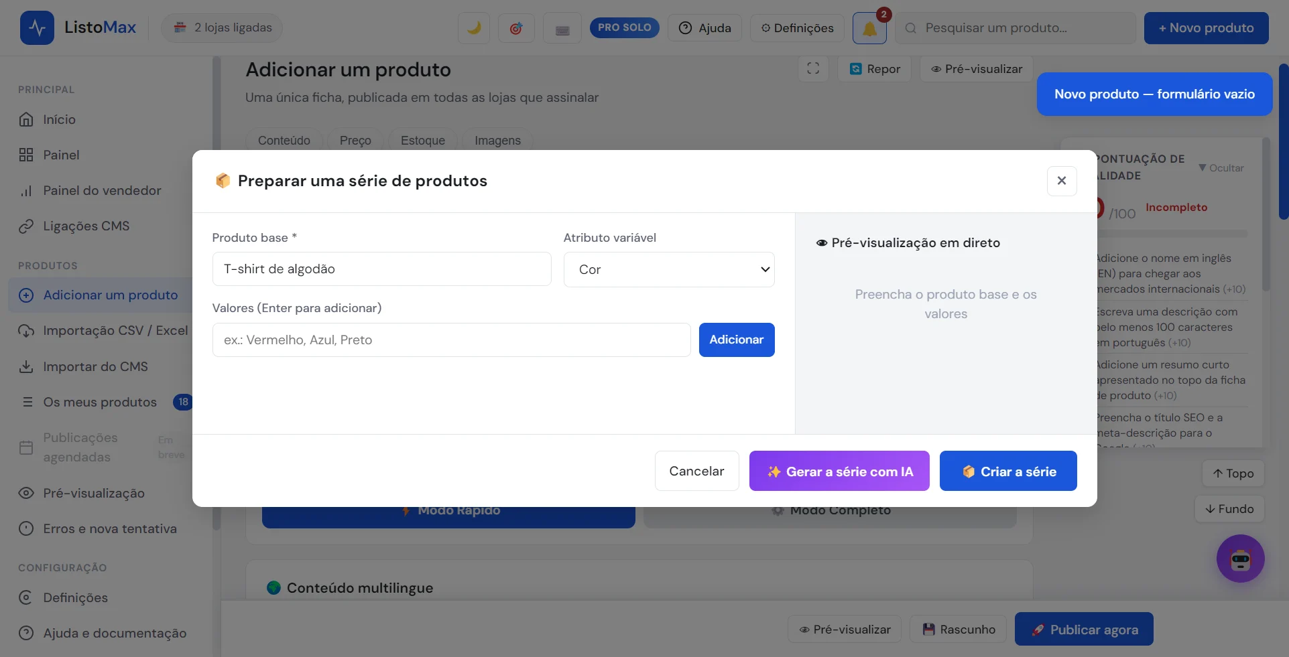The image size is (1289, 657).
Task: Click the ListoMax logo icon
Action: 37,27
